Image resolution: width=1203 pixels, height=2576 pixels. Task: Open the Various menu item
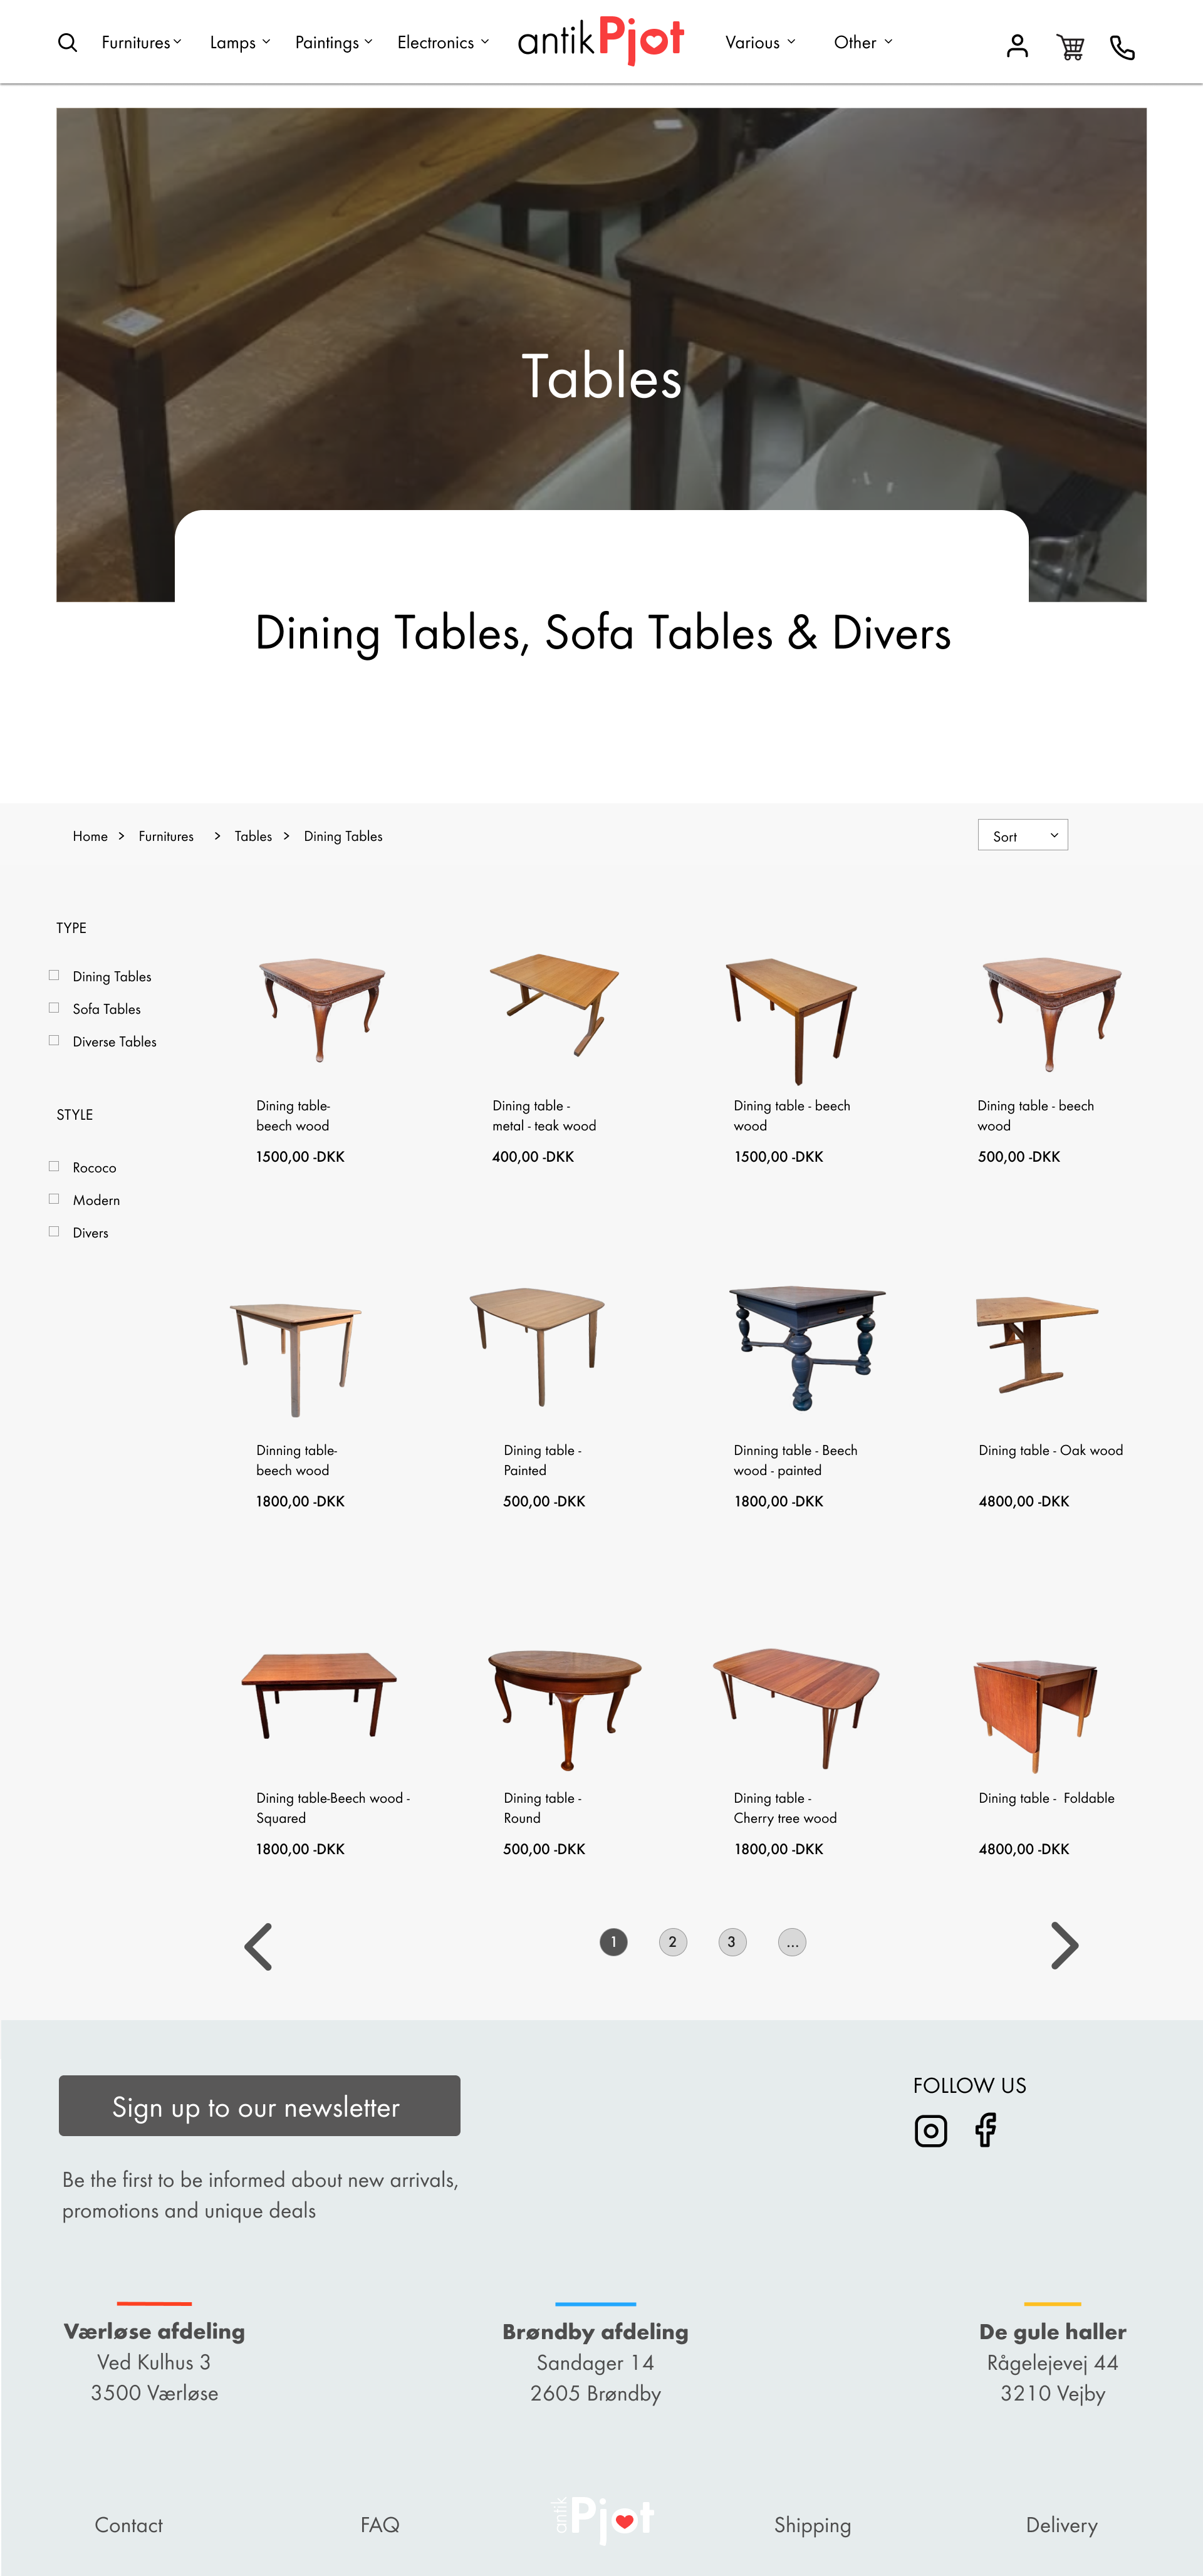[x=760, y=43]
